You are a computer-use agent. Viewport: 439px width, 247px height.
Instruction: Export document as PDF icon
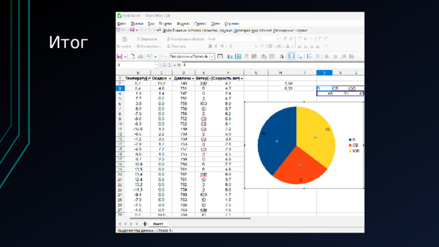(x=132, y=56)
